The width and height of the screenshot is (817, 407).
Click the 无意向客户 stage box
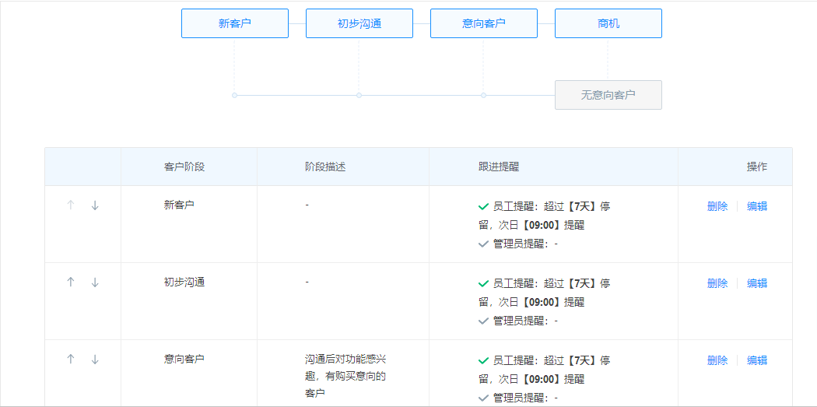coord(608,95)
